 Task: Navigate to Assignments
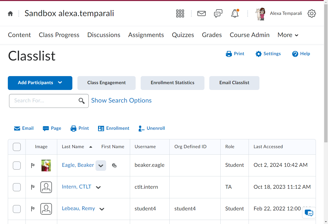(x=146, y=35)
